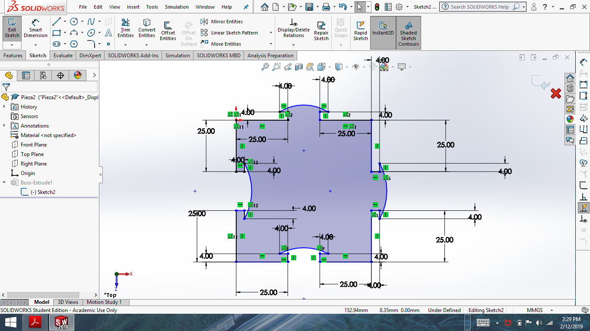Open the dropdown arrow below Trim Entities
590x331 pixels.
(x=126, y=44)
